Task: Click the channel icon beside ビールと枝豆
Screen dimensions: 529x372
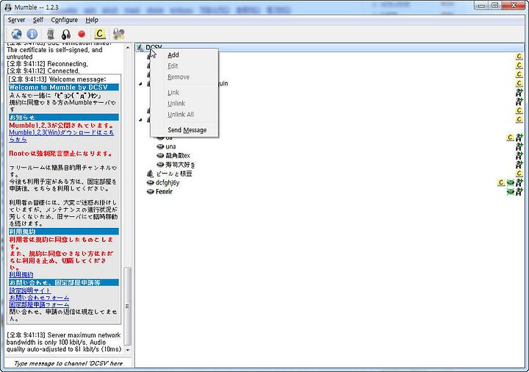Action: pos(150,174)
